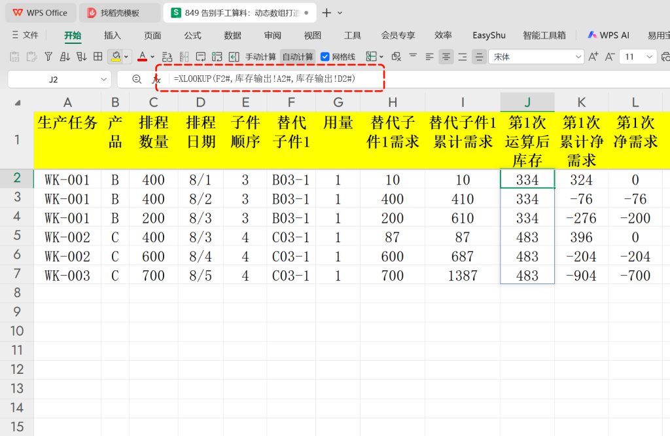670x436 pixels.
Task: Click the row/column convert icon
Action: click(x=167, y=57)
